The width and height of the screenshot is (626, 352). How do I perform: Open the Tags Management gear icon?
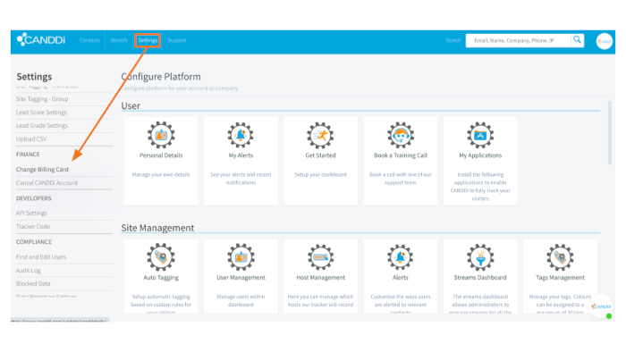[x=560, y=257]
